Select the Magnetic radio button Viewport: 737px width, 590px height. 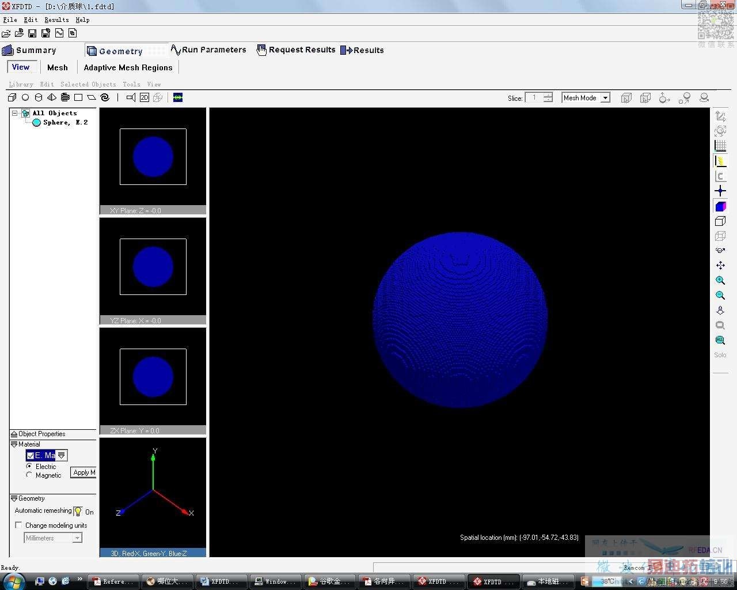tap(29, 475)
